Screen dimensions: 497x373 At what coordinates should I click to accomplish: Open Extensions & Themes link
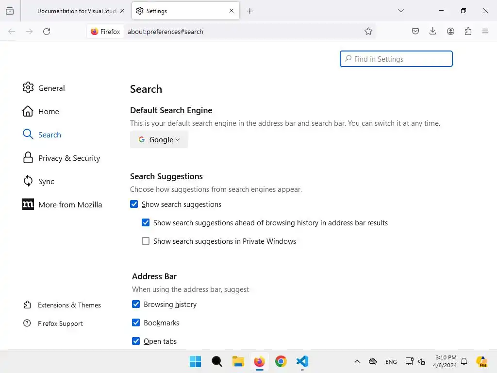(x=69, y=305)
